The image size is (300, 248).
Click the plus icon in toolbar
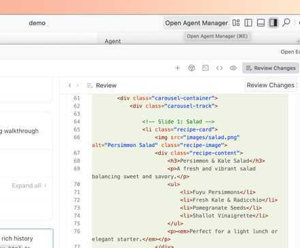(x=177, y=68)
